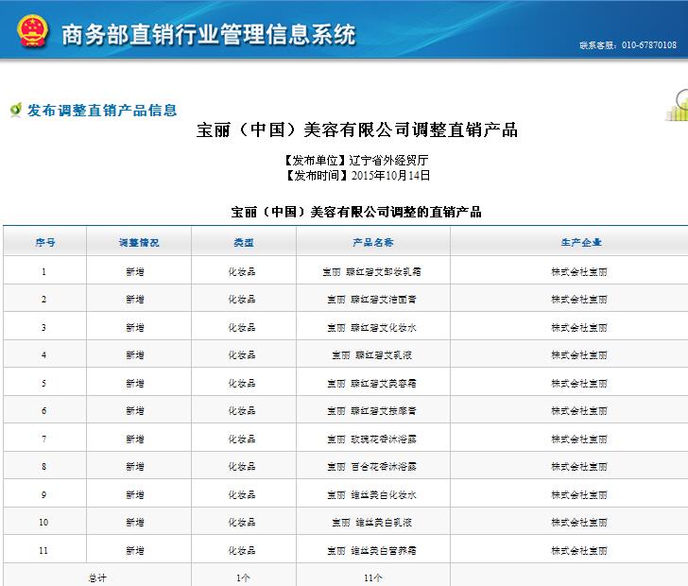Click the 化妆品 type cell in row 5
Viewport: 688px width, 586px height.
[242, 384]
